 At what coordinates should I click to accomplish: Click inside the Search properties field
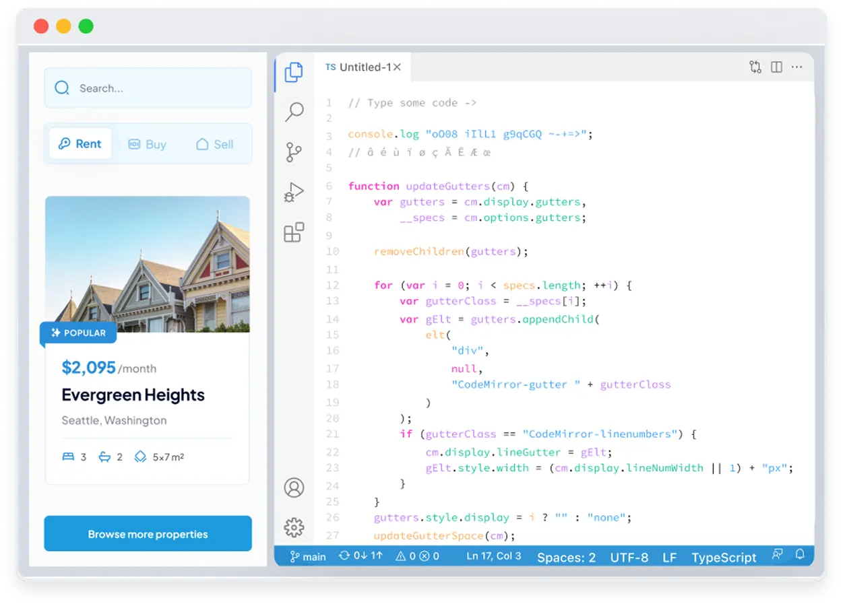148,88
